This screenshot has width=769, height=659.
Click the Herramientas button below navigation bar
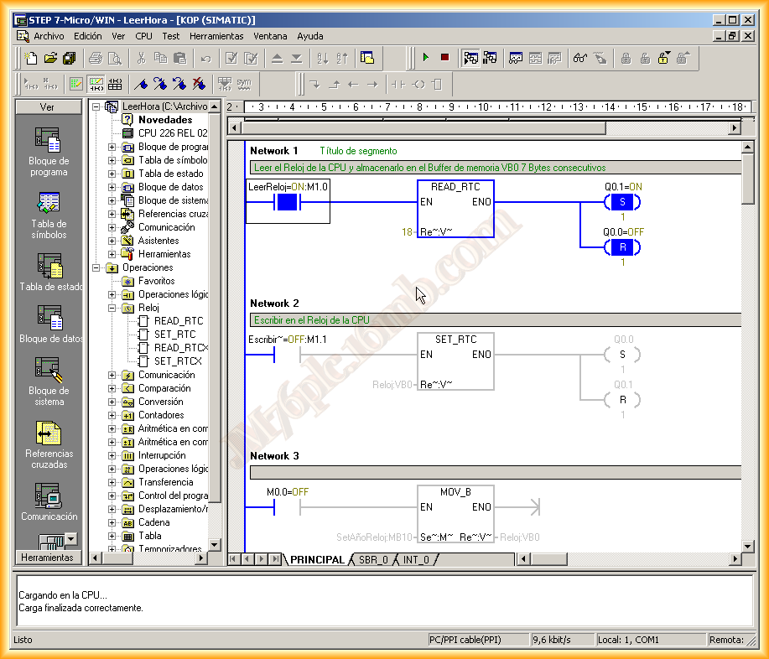tap(47, 558)
